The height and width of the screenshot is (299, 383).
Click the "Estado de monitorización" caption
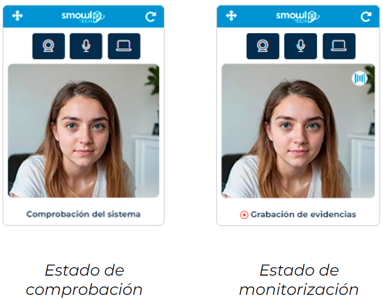[x=299, y=280]
